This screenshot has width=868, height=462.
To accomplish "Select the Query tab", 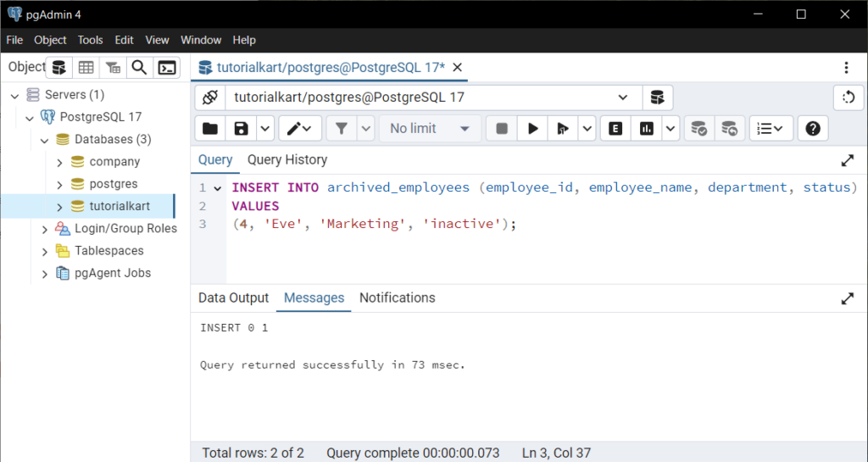I will coord(215,160).
